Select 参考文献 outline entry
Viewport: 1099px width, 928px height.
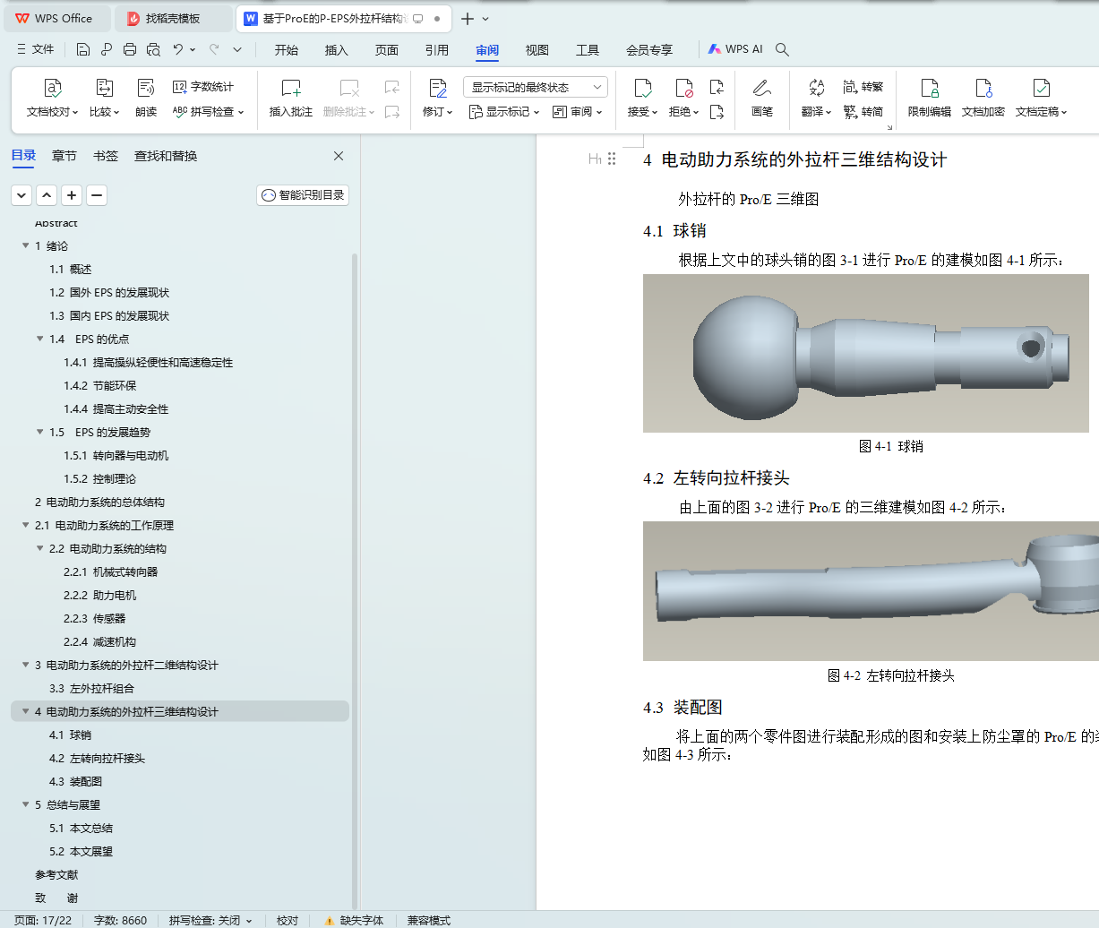pos(56,874)
